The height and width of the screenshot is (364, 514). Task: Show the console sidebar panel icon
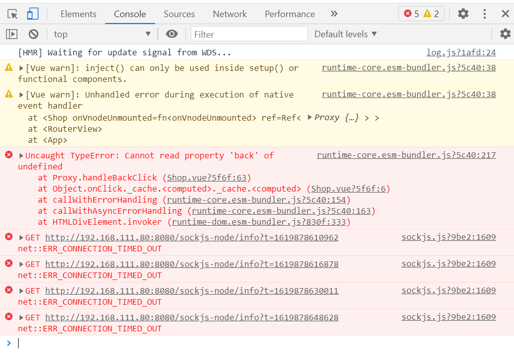(x=12, y=34)
